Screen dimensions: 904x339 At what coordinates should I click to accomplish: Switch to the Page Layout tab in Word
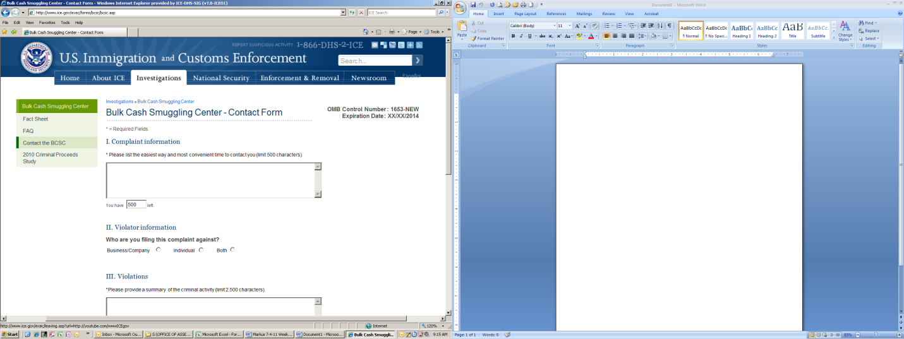pos(525,13)
